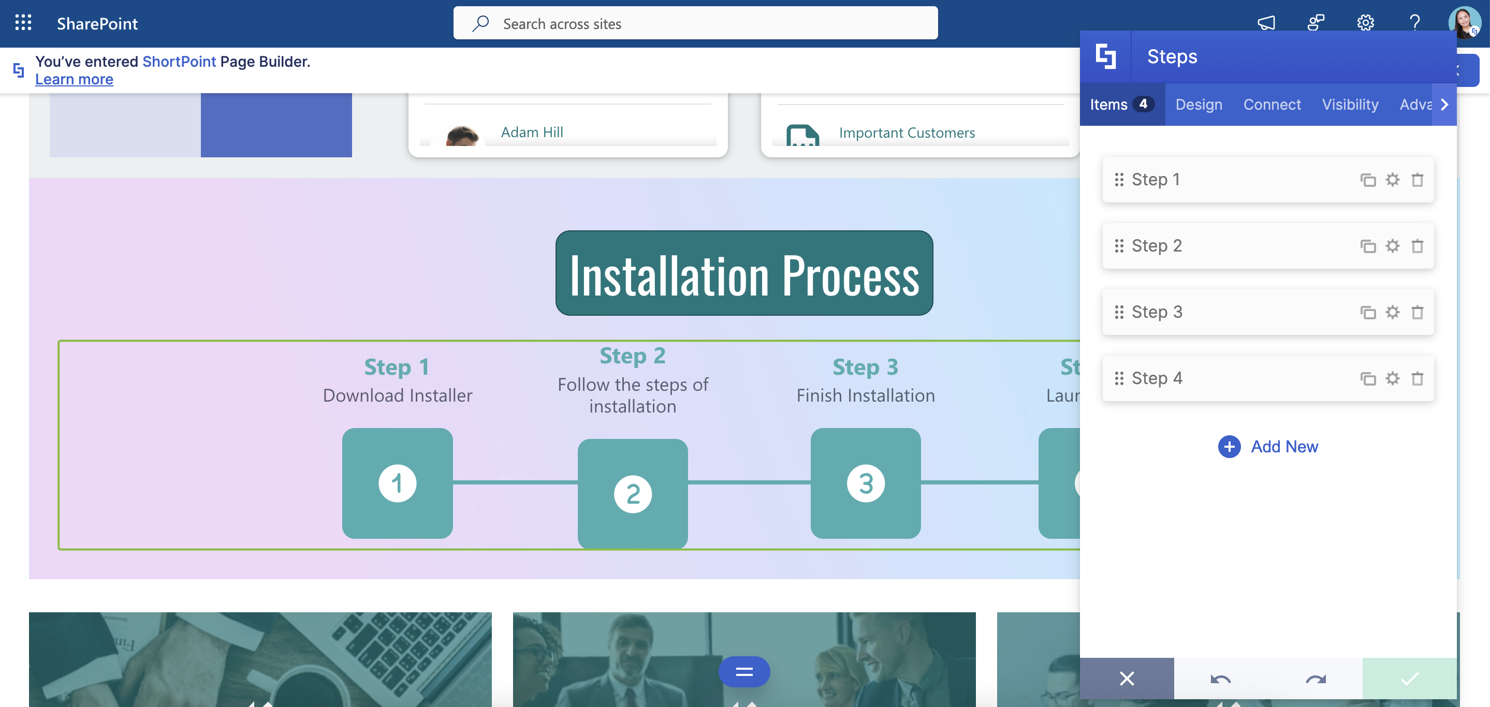Go to the Visibility tab
The width and height of the screenshot is (1490, 707).
[x=1350, y=105]
